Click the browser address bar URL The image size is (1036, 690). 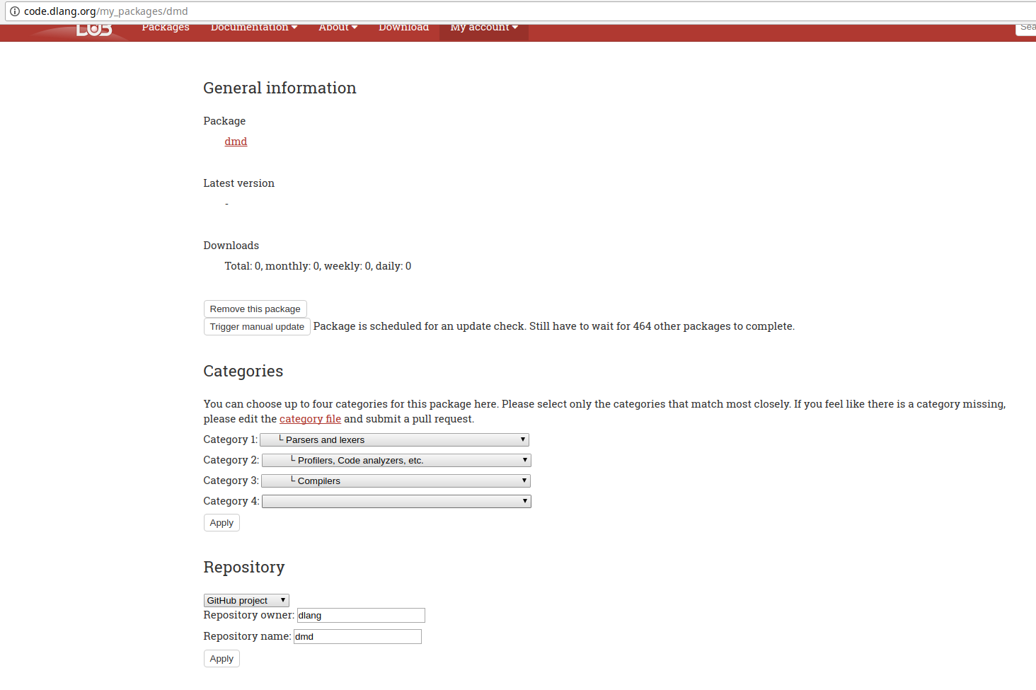click(106, 11)
